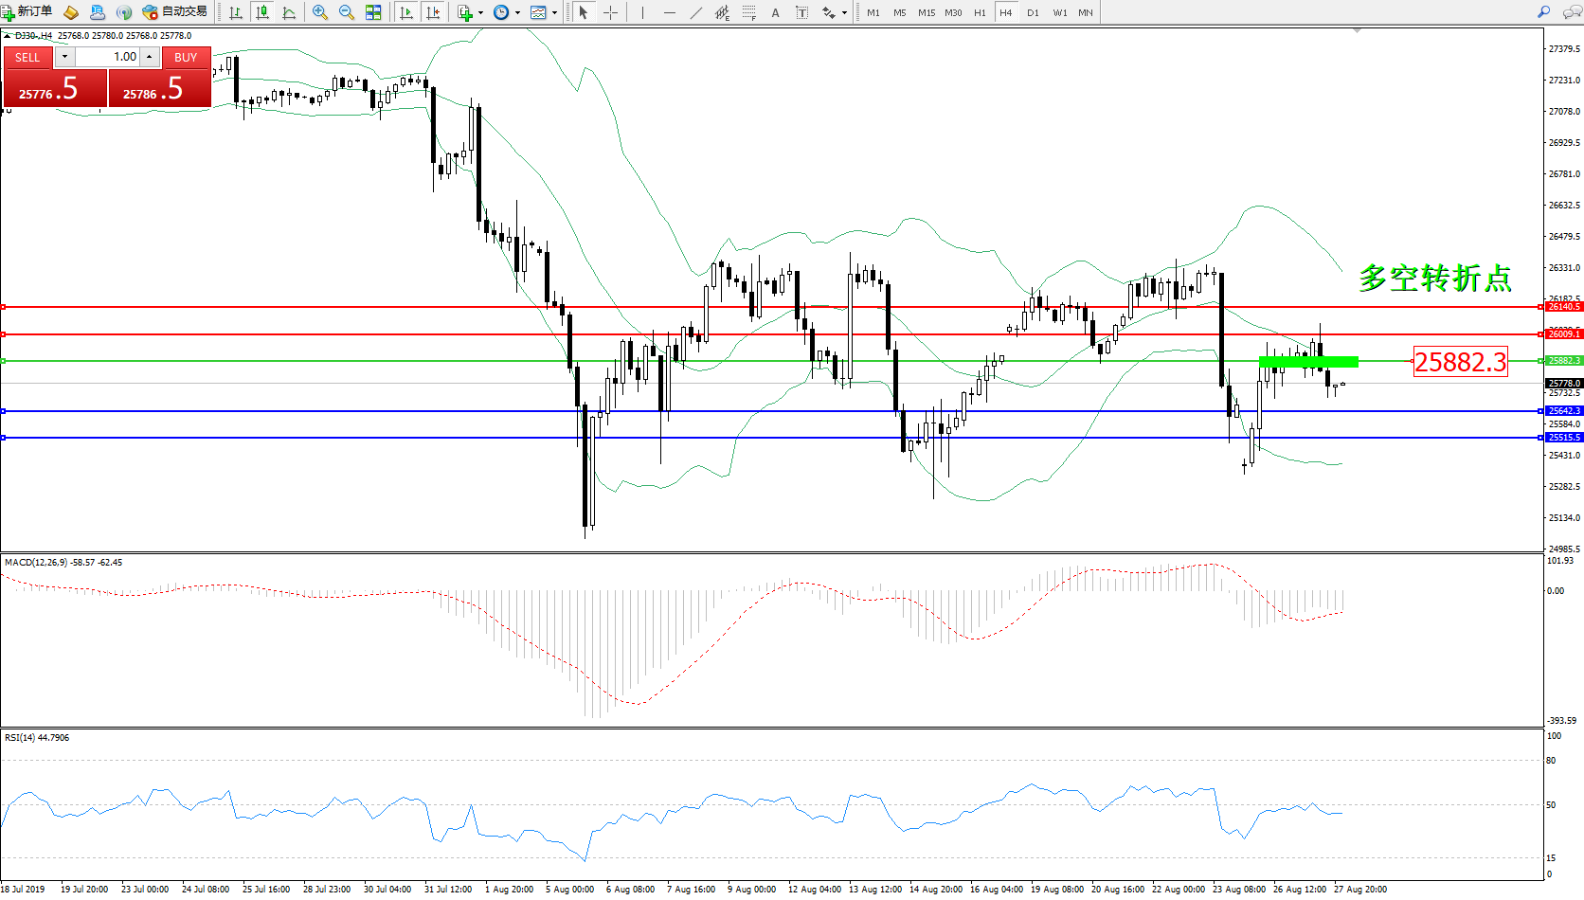Click the zoom out magnifier icon
Viewport: 1584px width, 900px height.
[347, 12]
